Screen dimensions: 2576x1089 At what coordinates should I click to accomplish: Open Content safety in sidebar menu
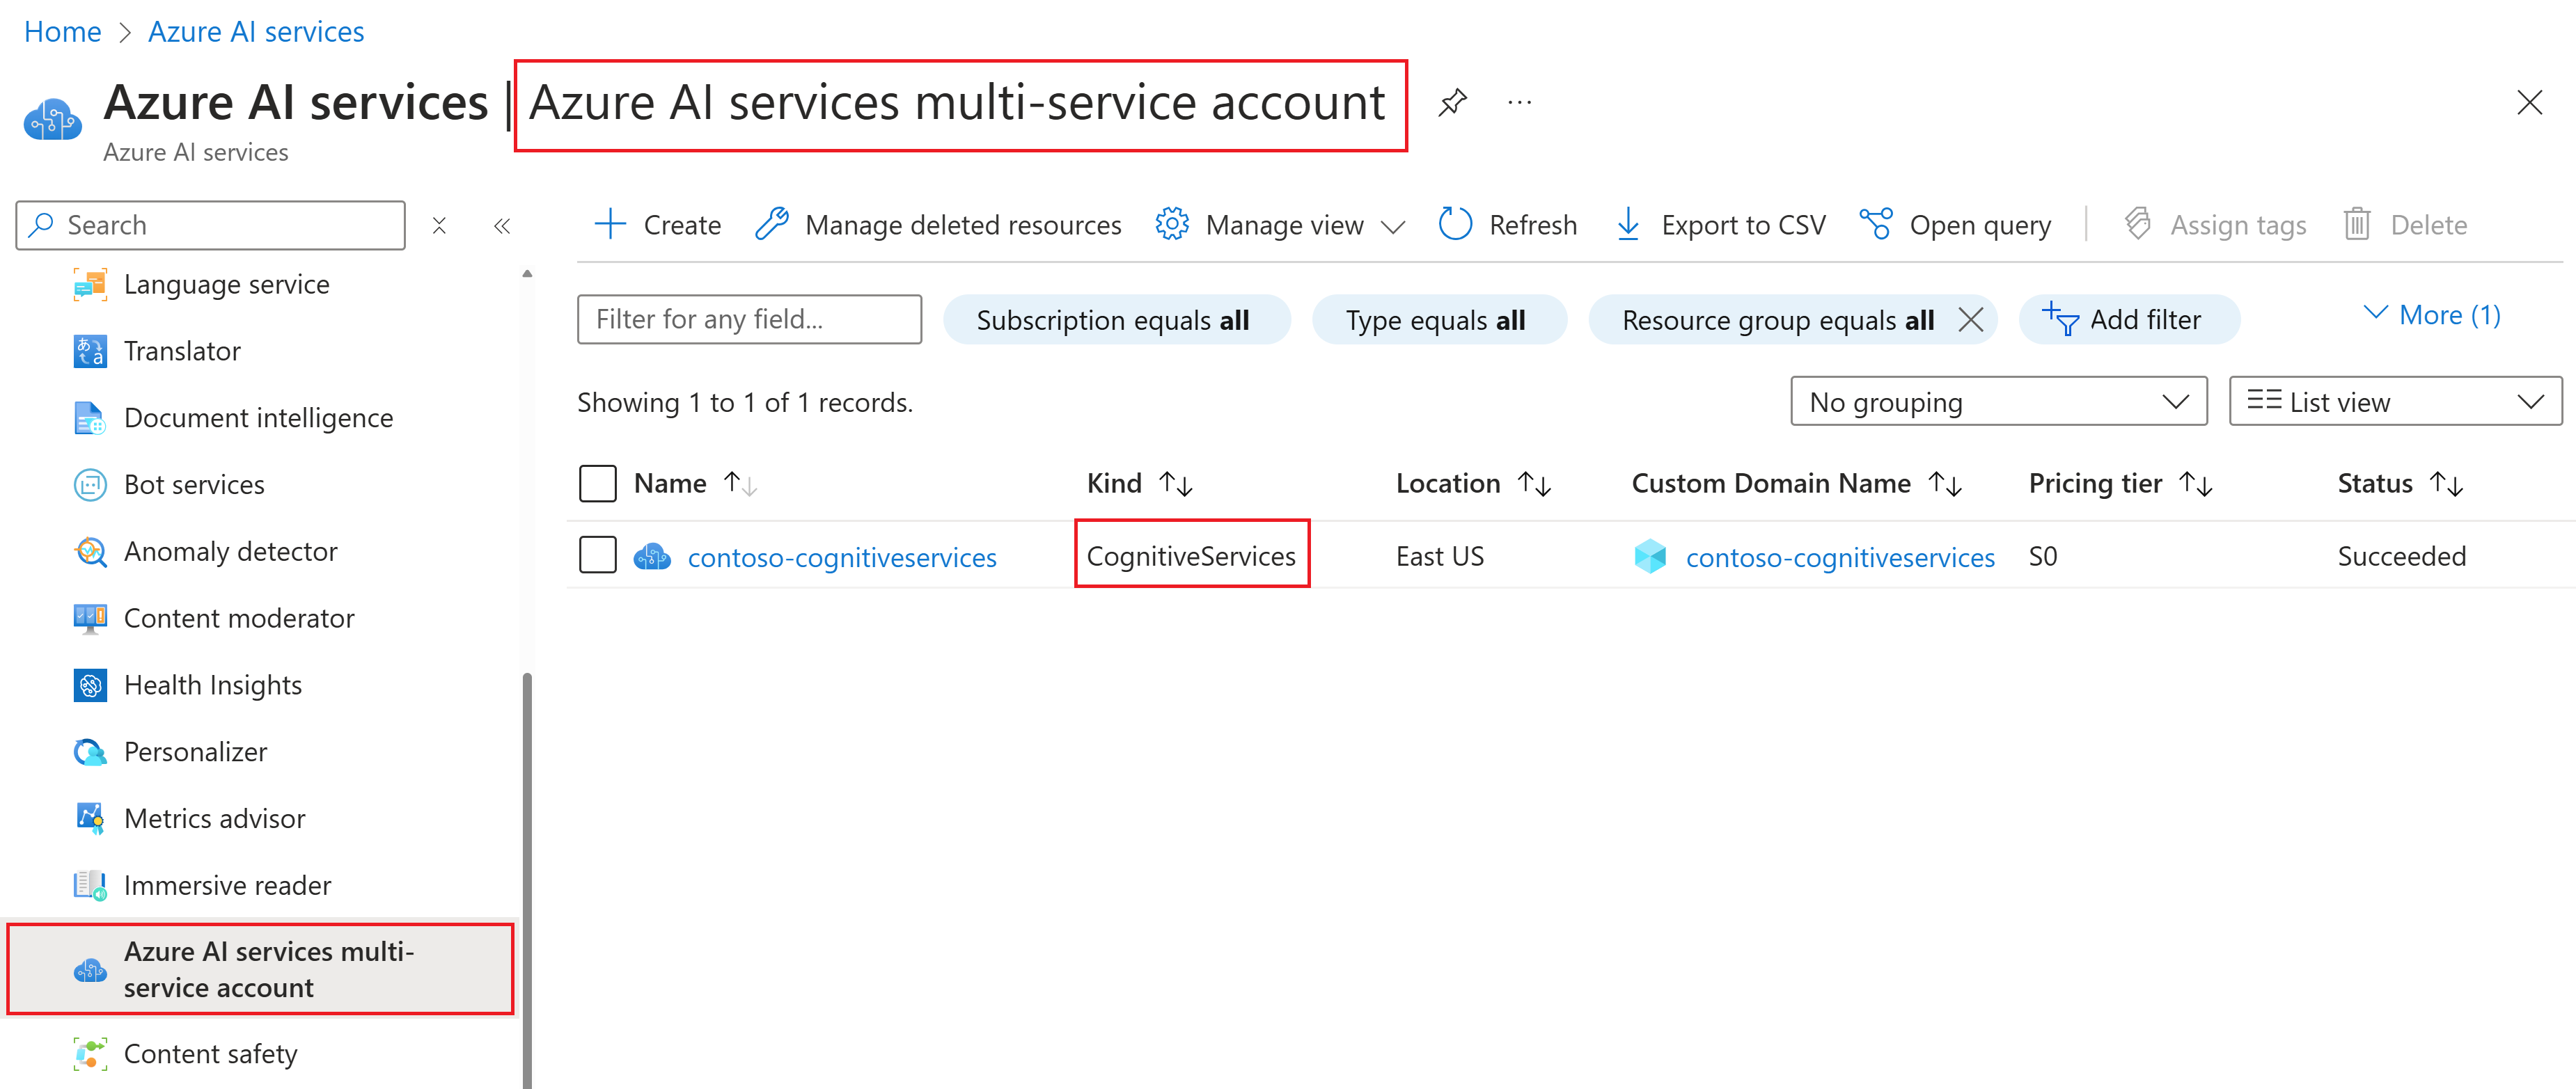210,1053
